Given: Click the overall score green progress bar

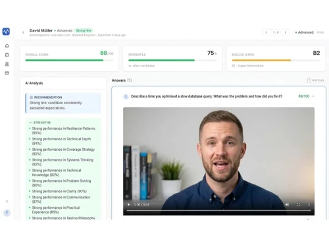Looking at the screenshot, I should click(x=69, y=60).
